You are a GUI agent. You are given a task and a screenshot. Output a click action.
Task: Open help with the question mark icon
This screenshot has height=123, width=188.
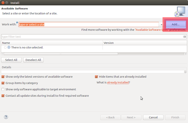click(6, 117)
